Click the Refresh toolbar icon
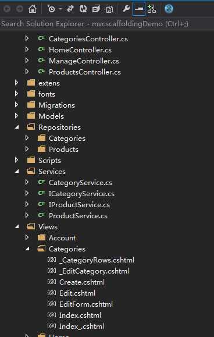Screen dimensions: 214x337 (x=83, y=9)
